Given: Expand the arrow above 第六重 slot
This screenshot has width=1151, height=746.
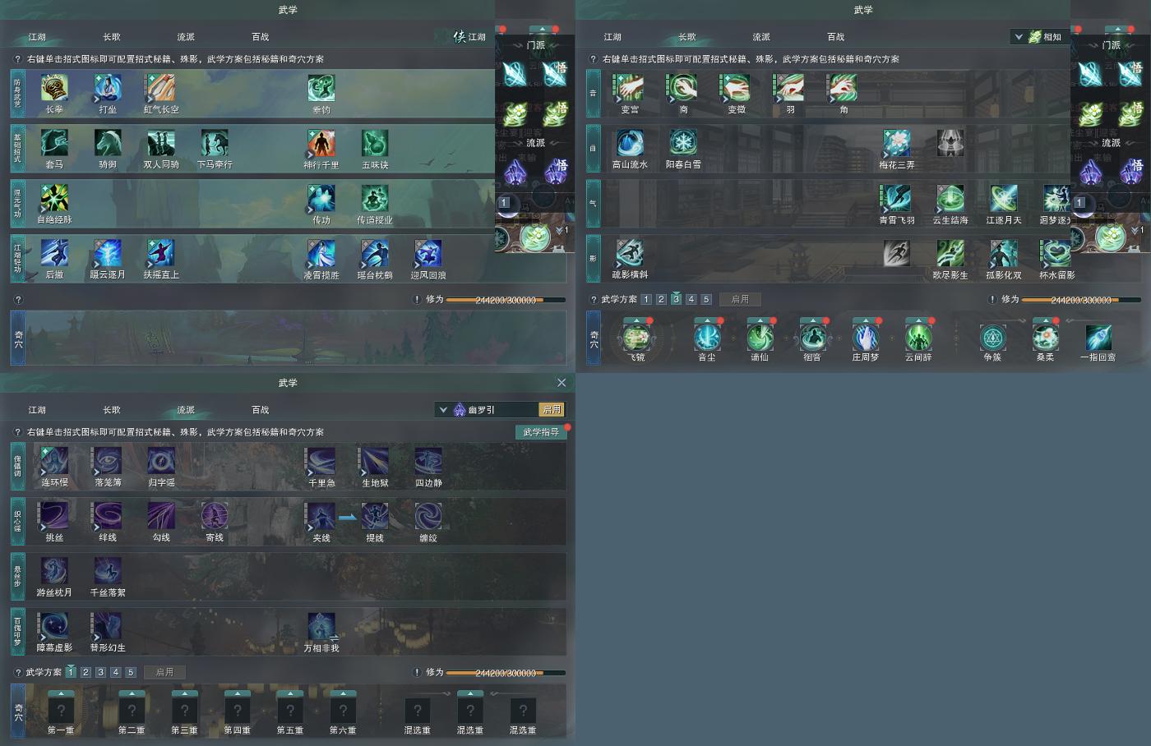Looking at the screenshot, I should pos(343,693).
